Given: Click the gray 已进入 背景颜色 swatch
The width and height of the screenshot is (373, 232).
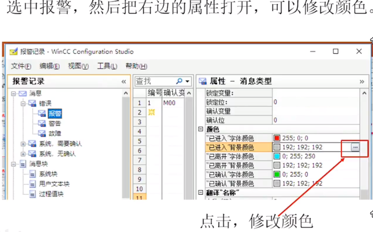Looking at the screenshot, I should (277, 147).
